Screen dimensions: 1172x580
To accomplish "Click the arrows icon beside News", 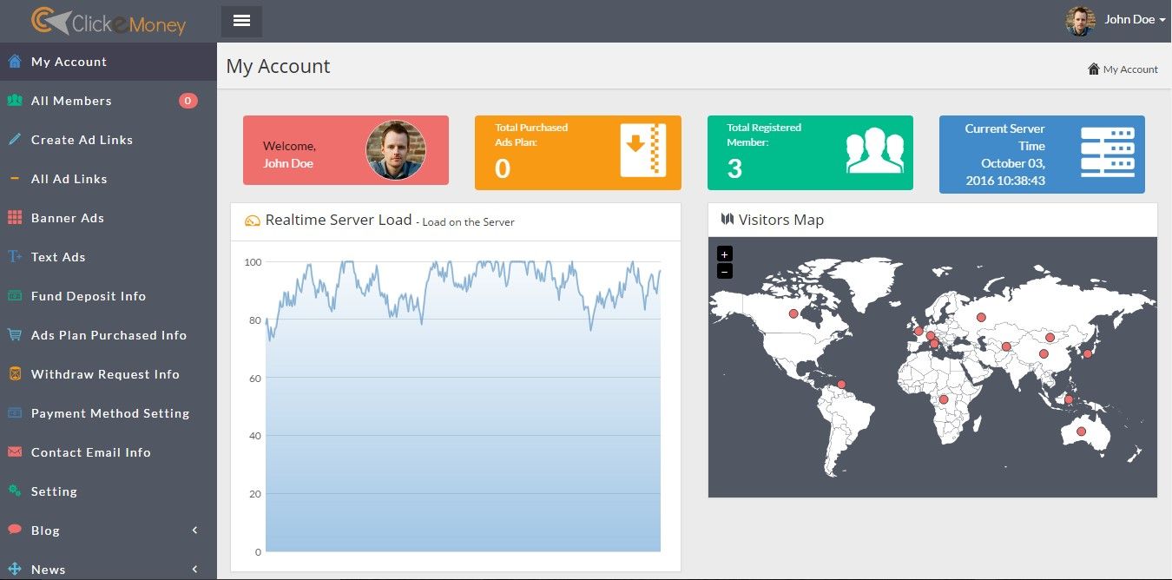I will (15, 569).
